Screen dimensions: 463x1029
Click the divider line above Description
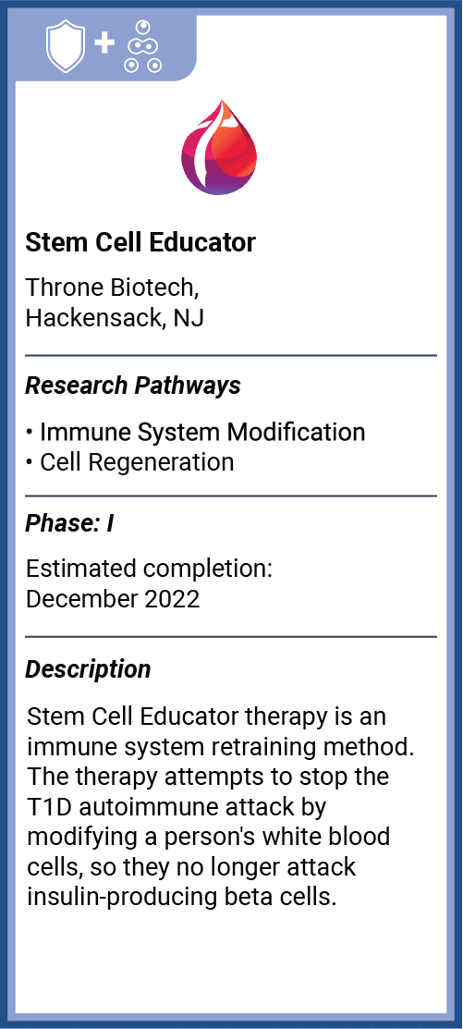(x=231, y=637)
